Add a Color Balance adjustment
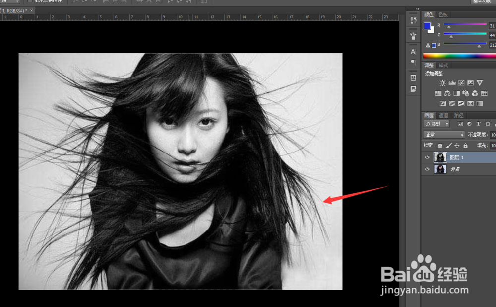 coord(447,93)
